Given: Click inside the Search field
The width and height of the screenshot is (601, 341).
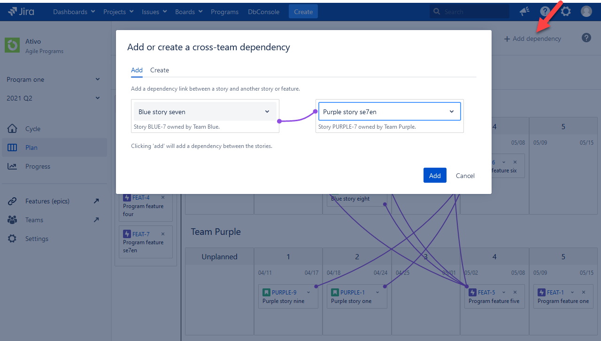Looking at the screenshot, I should pyautogui.click(x=470, y=11).
